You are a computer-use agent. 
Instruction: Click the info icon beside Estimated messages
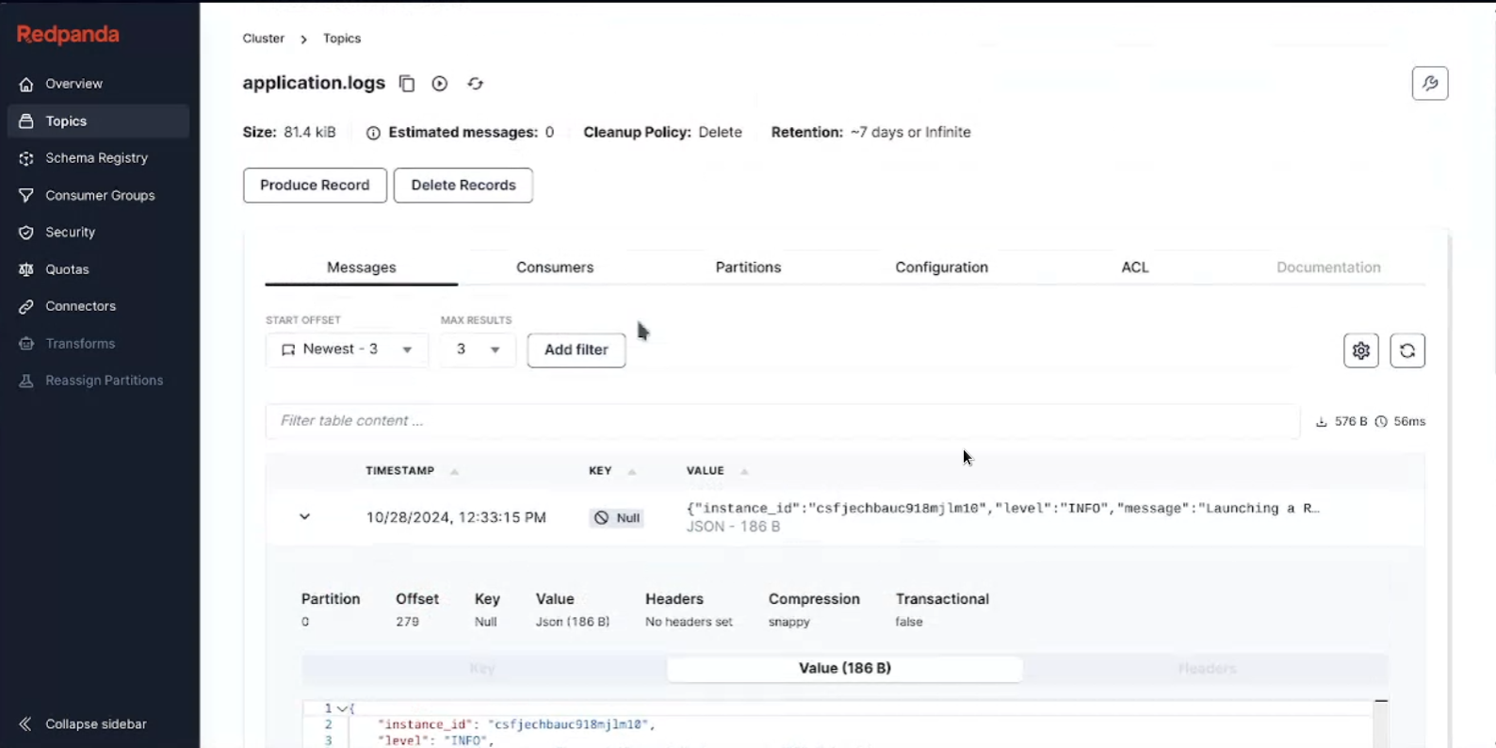tap(373, 133)
